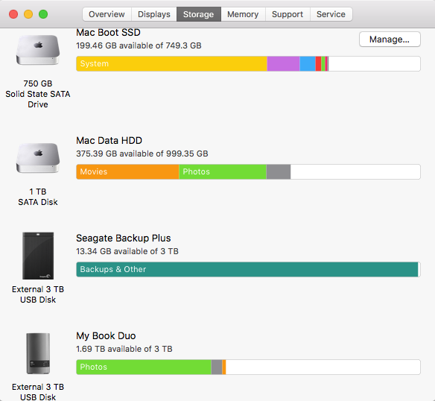Image resolution: width=435 pixels, height=401 pixels.
Task: Click the green window zoom button
Action: coord(43,14)
